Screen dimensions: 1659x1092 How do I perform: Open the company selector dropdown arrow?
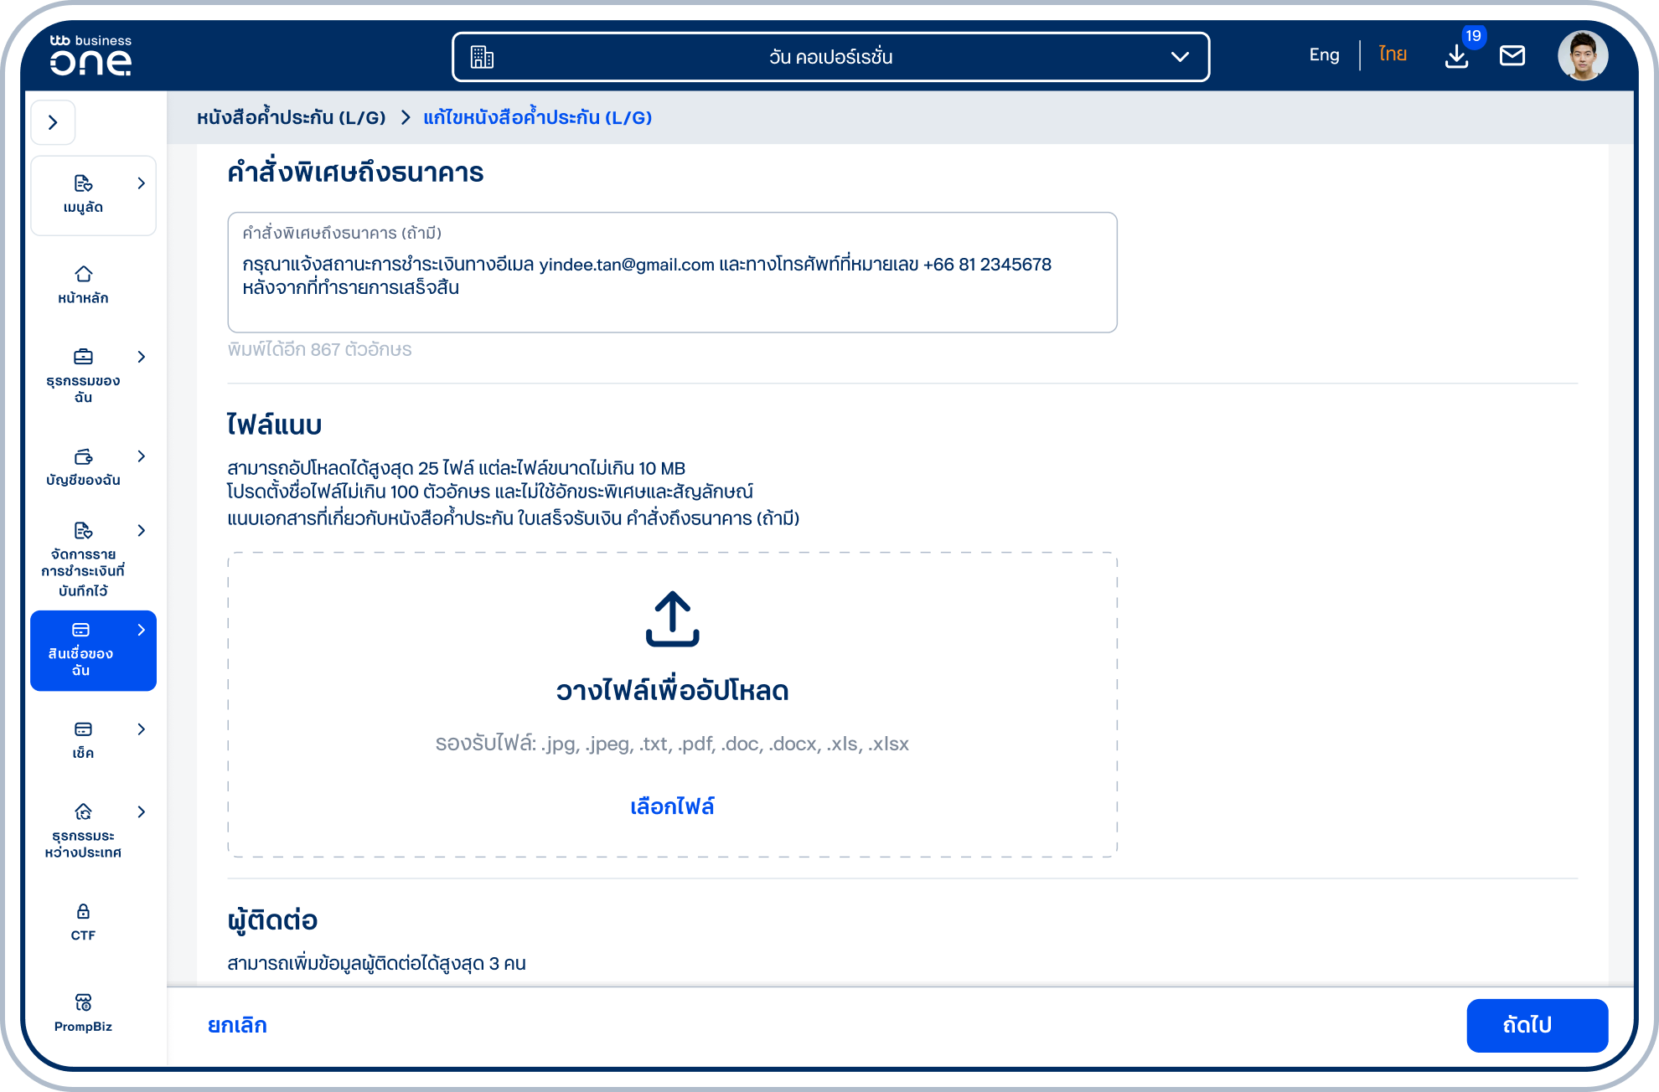coord(1180,57)
